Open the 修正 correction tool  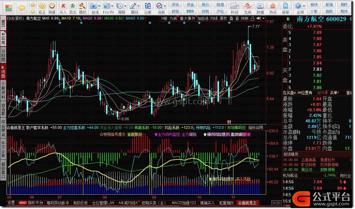point(42,8)
